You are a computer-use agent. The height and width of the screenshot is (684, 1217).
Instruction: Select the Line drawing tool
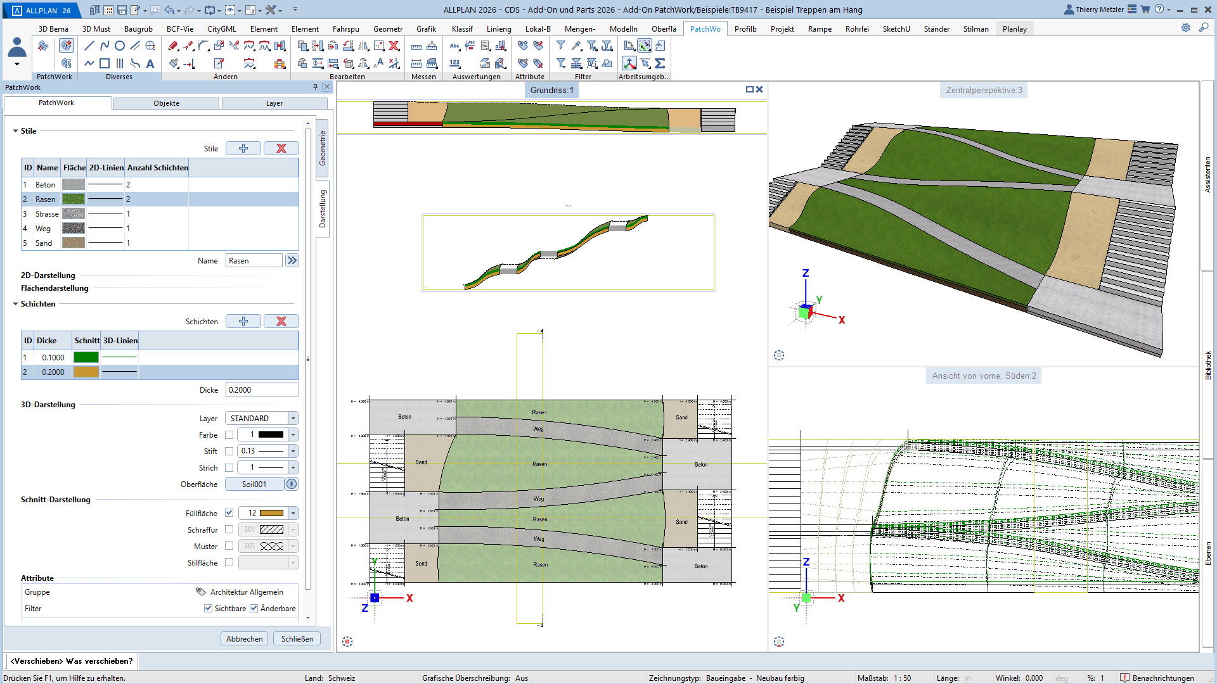click(89, 46)
